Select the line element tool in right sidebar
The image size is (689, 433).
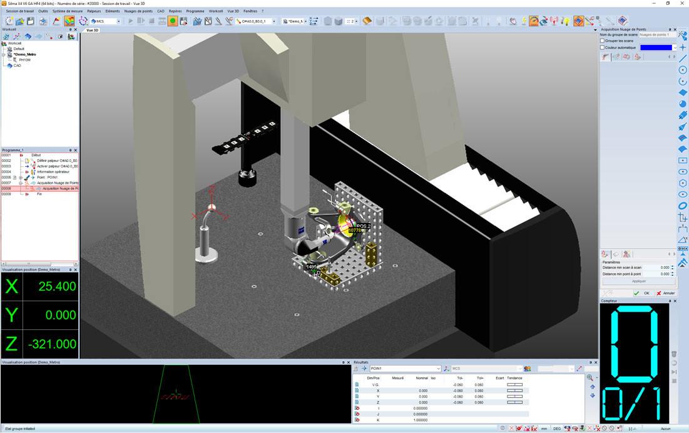(683, 58)
